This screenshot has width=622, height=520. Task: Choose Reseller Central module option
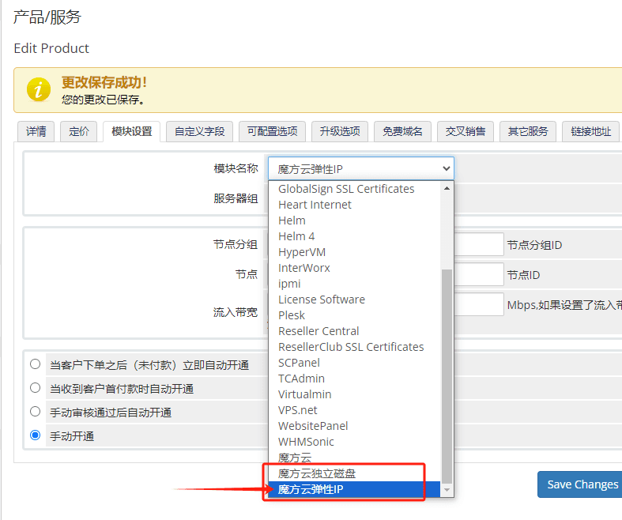pyautogui.click(x=355, y=331)
